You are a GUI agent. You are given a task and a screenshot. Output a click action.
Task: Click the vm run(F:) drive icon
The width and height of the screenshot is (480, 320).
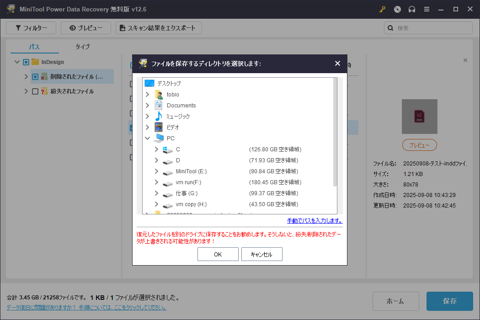[x=167, y=183]
